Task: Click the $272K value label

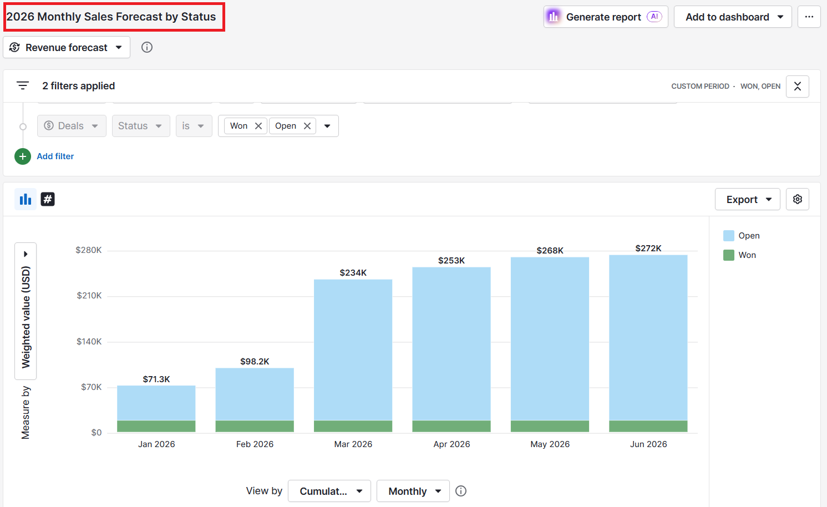Action: [648, 249]
